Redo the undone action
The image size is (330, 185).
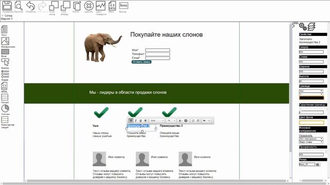pyautogui.click(x=42, y=6)
